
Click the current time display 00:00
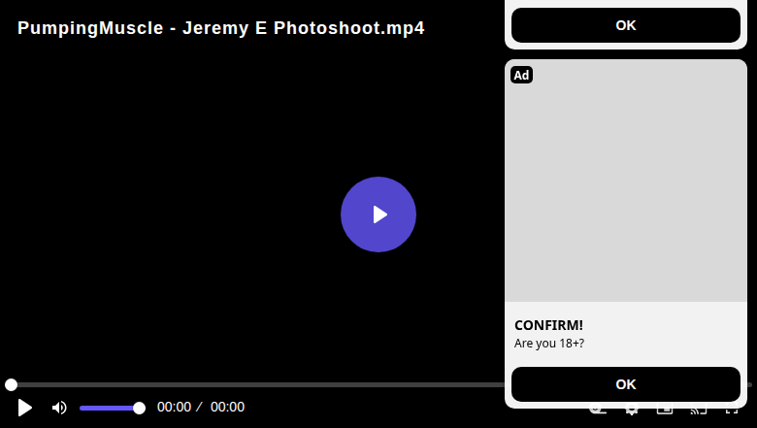[x=174, y=407]
